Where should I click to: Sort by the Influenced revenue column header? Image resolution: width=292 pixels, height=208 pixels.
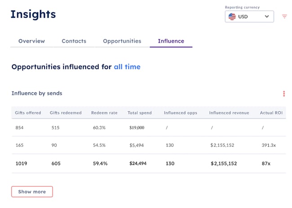[229, 113]
